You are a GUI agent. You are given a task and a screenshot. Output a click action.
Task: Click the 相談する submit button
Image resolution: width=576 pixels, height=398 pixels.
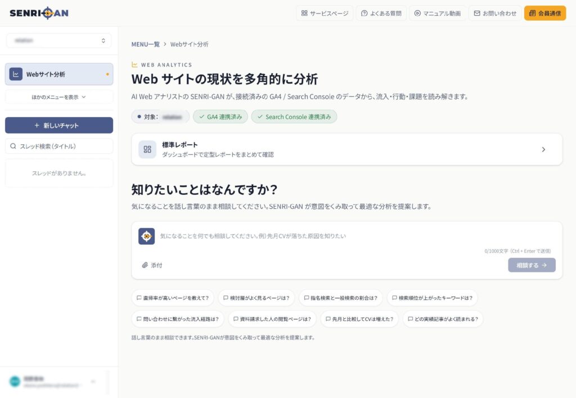532,265
